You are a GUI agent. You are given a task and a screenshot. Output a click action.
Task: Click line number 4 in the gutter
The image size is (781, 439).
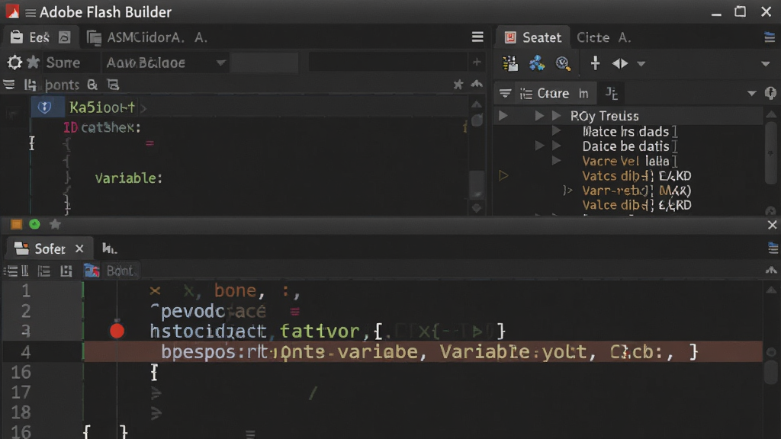[x=25, y=352]
